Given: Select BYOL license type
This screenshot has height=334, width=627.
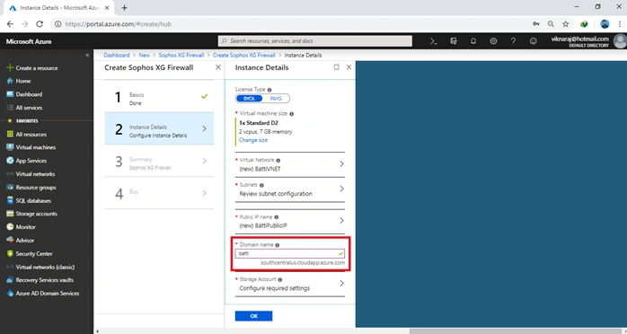Looking at the screenshot, I should pos(249,99).
